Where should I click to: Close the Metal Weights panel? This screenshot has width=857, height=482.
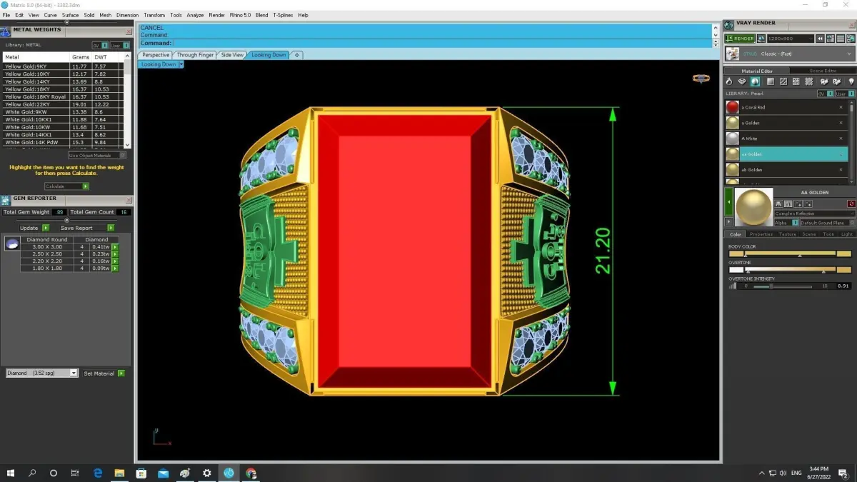click(x=129, y=31)
